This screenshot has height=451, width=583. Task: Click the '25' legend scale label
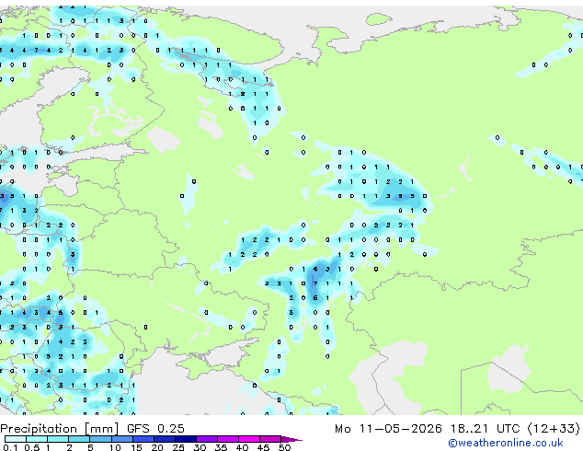[x=178, y=447]
